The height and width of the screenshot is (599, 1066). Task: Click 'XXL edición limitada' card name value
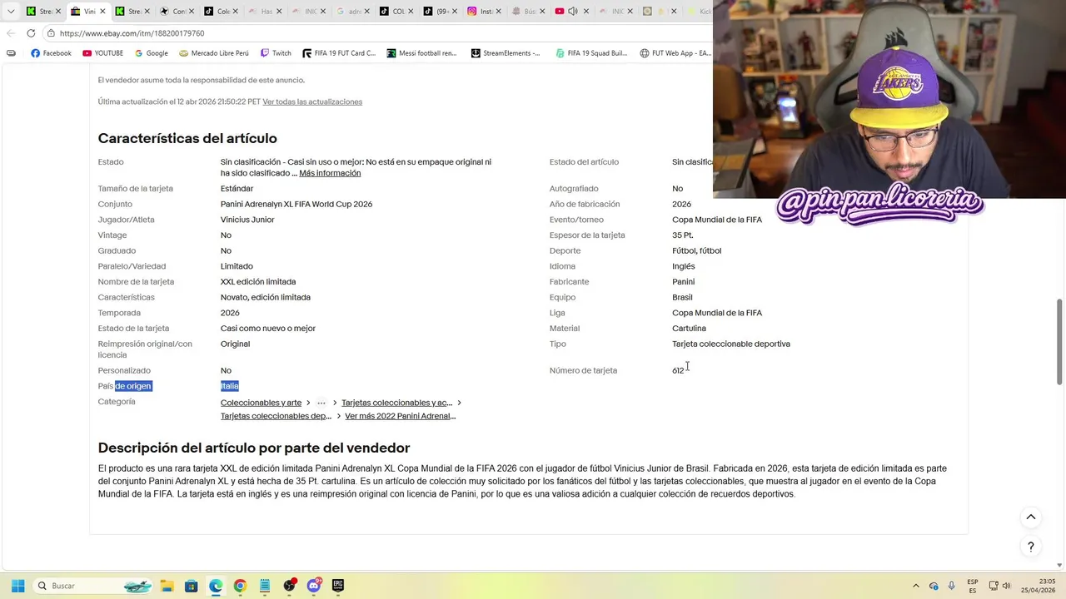[x=258, y=282]
